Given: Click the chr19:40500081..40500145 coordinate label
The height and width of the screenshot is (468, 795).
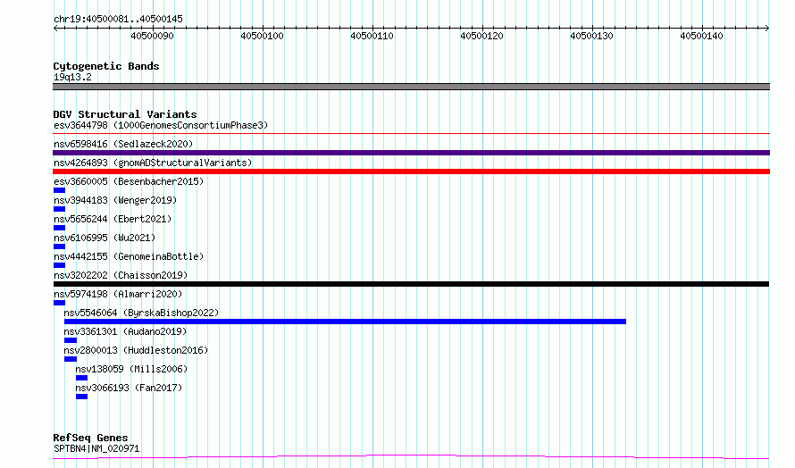Looking at the screenshot, I should (x=118, y=19).
